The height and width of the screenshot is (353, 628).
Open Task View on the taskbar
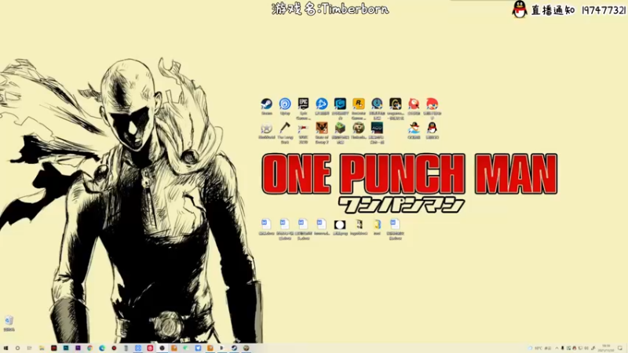30,348
